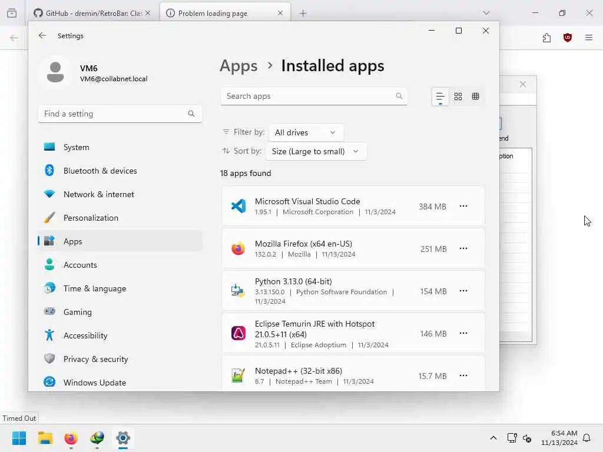
Task: Click the 18 apps found text
Action: (x=246, y=174)
